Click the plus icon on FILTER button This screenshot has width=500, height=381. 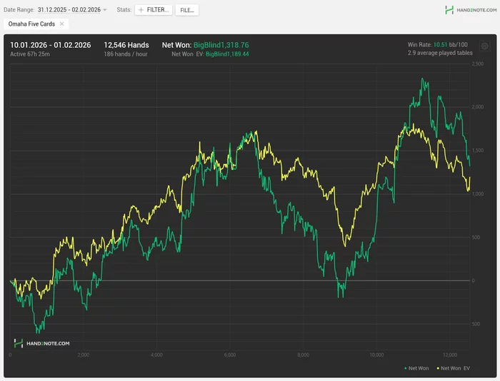pos(141,10)
